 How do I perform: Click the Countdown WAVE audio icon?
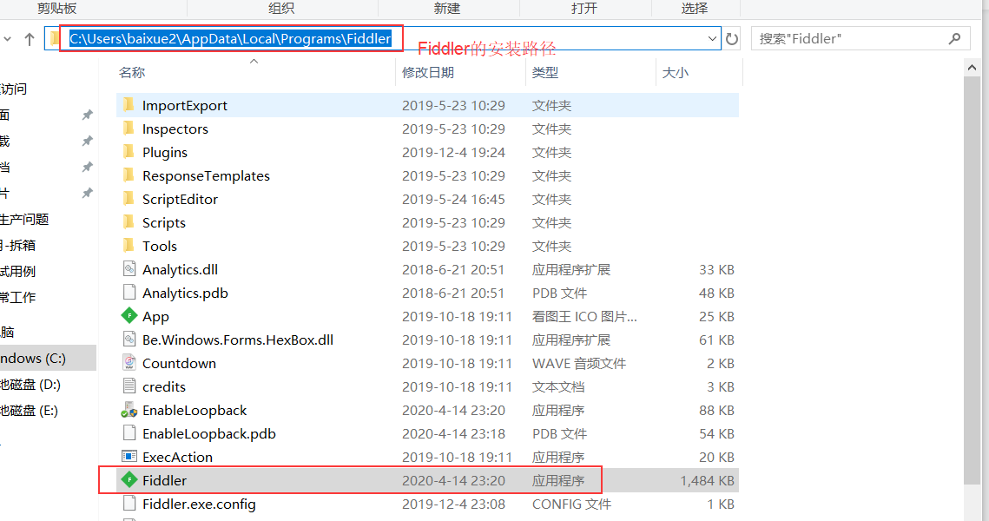(129, 363)
